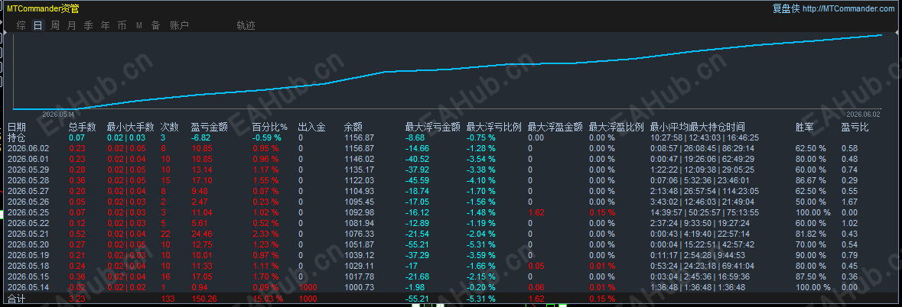Open the 复盘侠 http://MTCommander.com link
902x307 pixels.
coord(834,8)
